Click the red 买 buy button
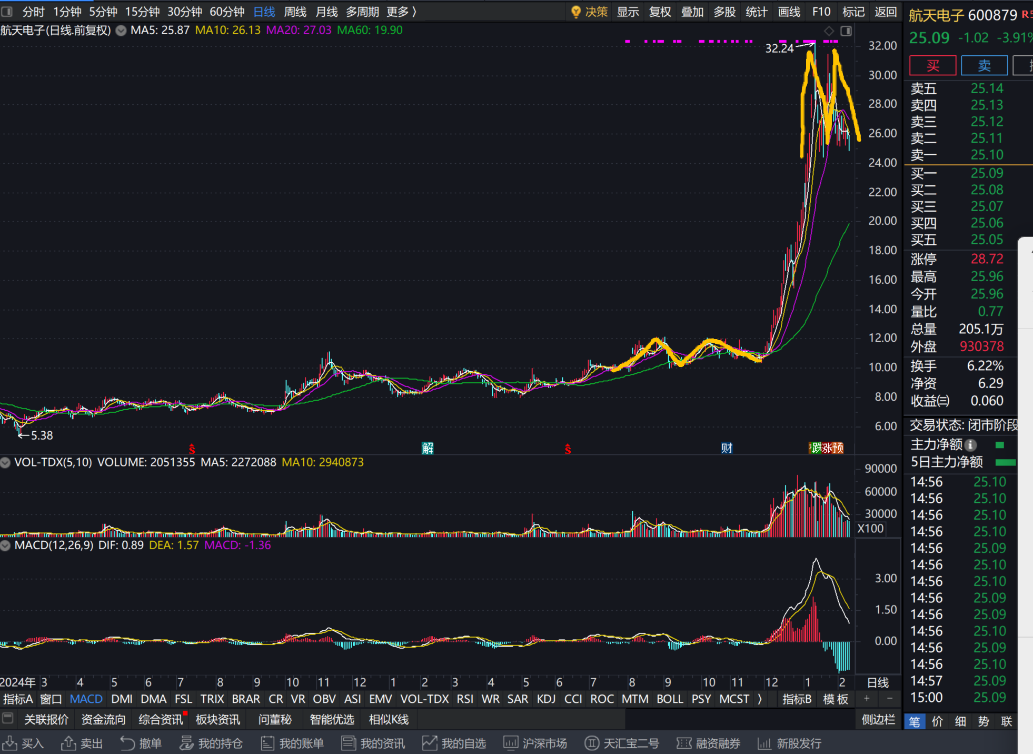This screenshot has height=754, width=1033. (x=932, y=65)
